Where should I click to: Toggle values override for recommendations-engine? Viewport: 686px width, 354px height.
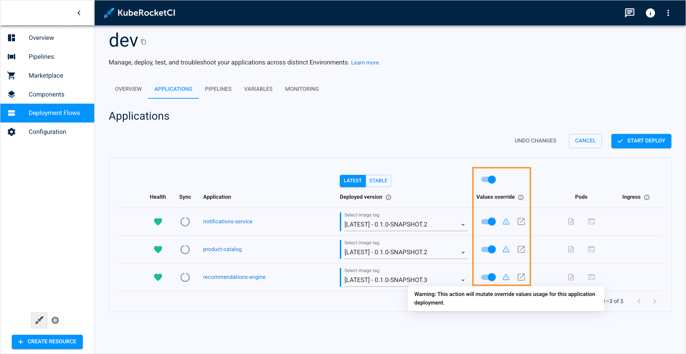488,277
